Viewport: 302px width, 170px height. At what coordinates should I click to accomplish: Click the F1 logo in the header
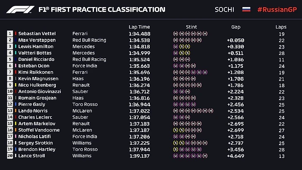19,10
